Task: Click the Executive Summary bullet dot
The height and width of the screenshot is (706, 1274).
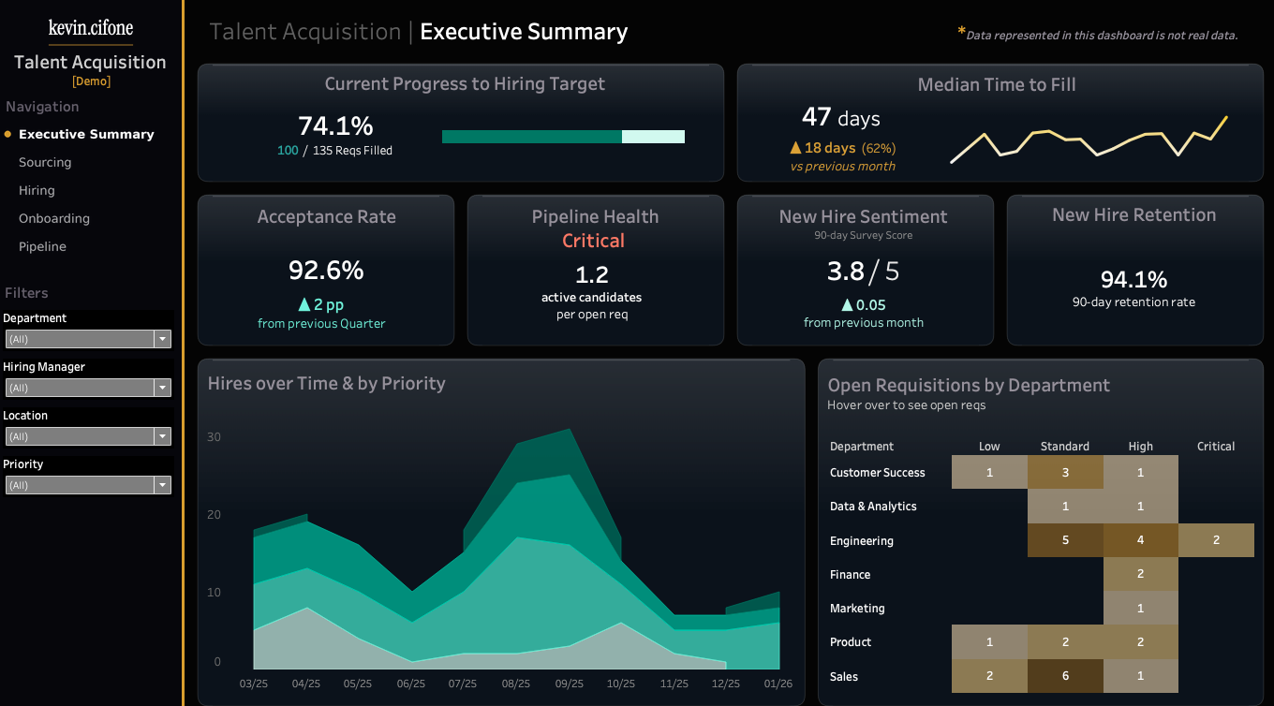Action: pyautogui.click(x=8, y=134)
